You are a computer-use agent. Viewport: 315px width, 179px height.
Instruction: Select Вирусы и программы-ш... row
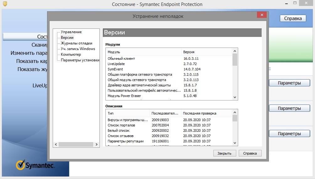click(x=169, y=120)
